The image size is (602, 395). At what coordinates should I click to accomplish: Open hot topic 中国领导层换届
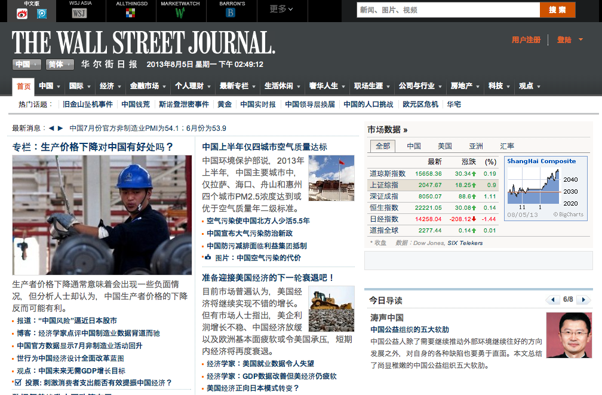point(310,104)
